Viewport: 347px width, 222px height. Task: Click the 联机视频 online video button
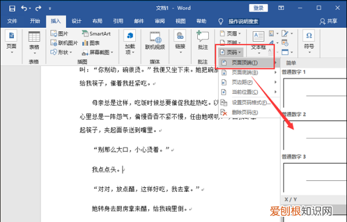click(x=155, y=40)
